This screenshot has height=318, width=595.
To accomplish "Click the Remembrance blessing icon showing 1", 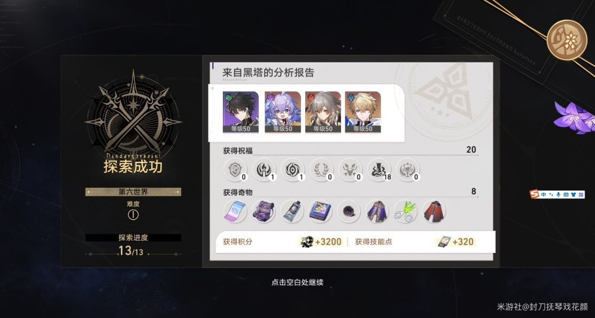I will coord(264,170).
